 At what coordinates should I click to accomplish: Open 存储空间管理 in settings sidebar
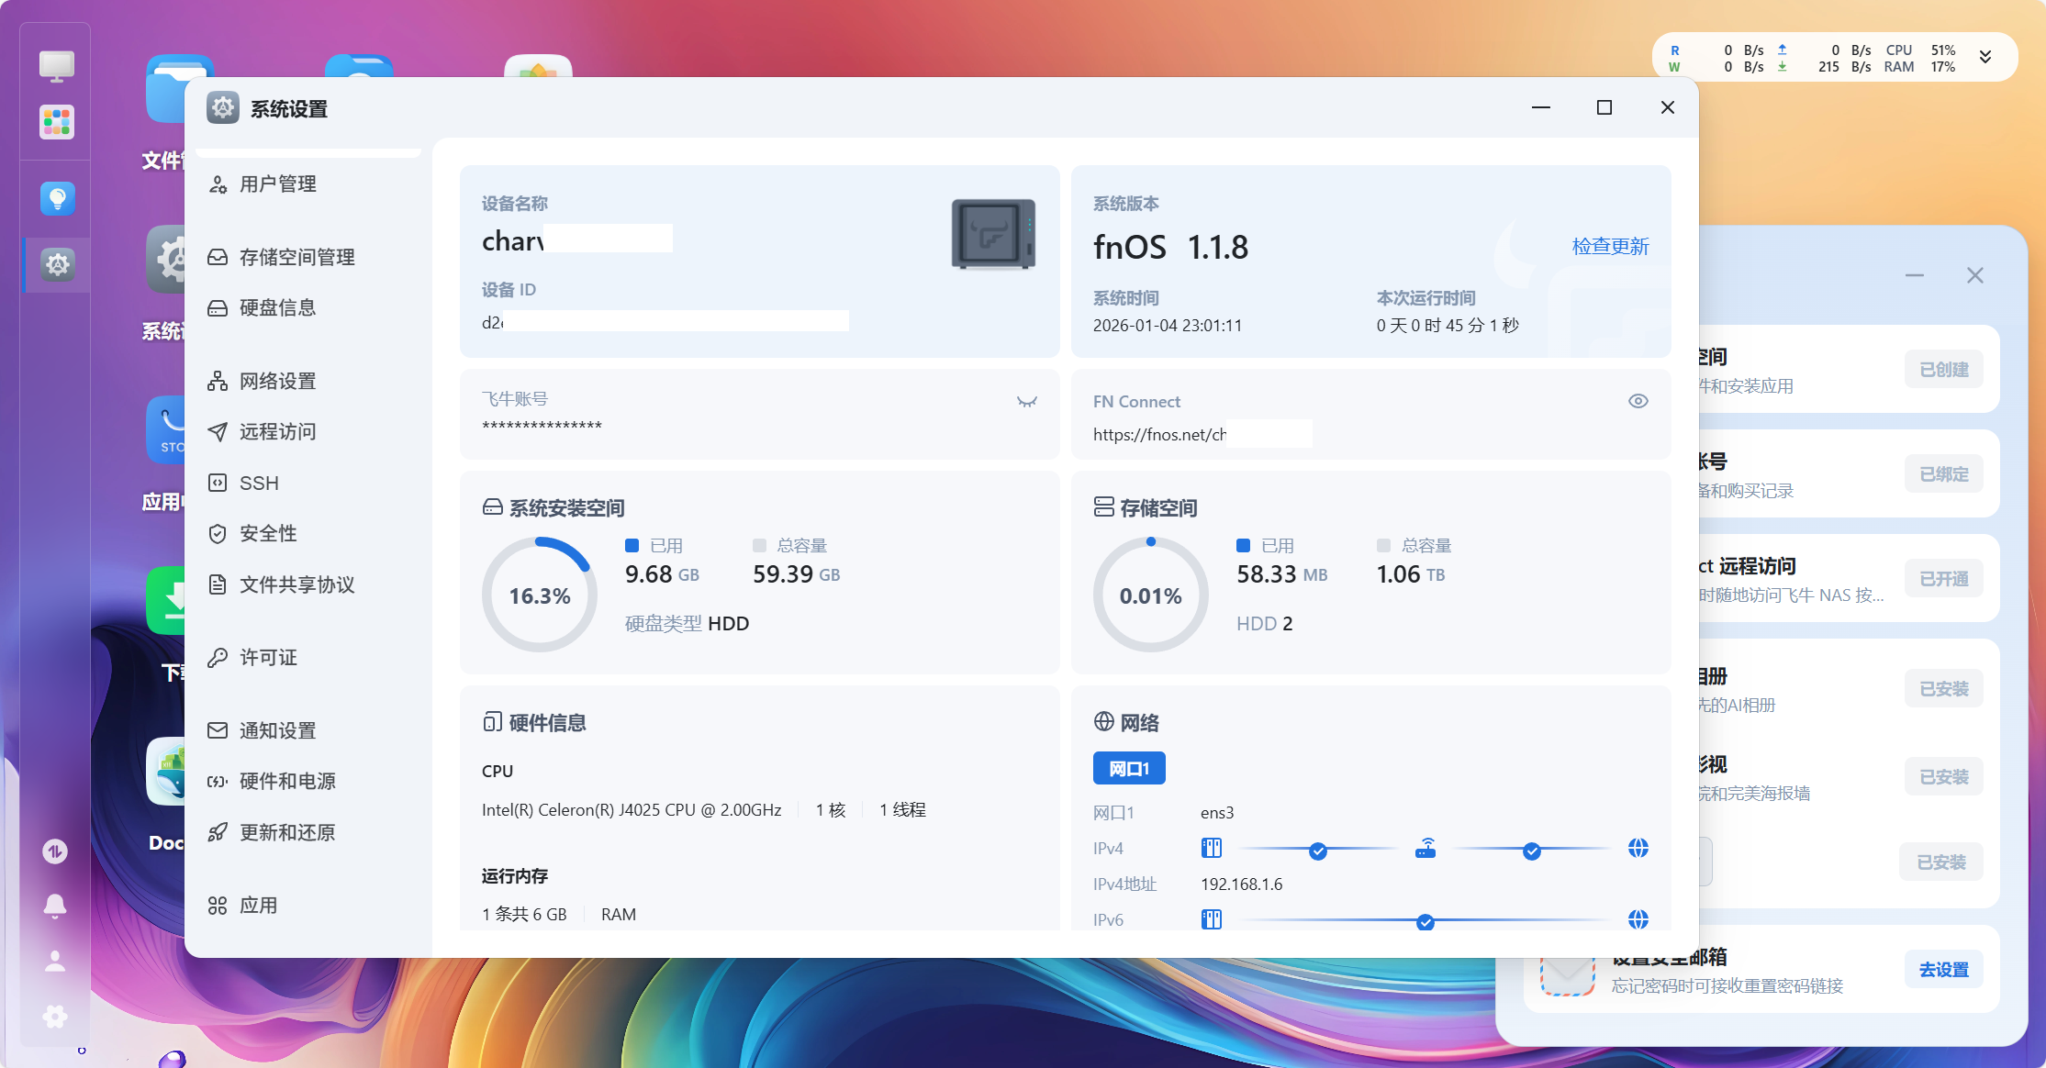pos(296,257)
